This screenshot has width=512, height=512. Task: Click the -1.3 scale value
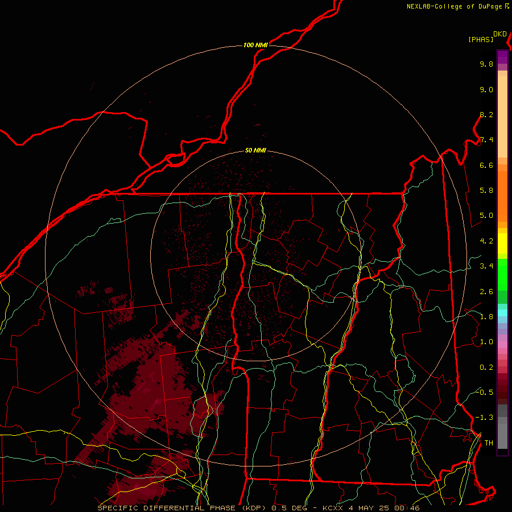pyautogui.click(x=484, y=418)
